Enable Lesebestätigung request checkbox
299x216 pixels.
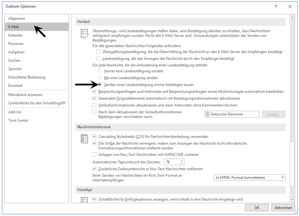pos(98,59)
